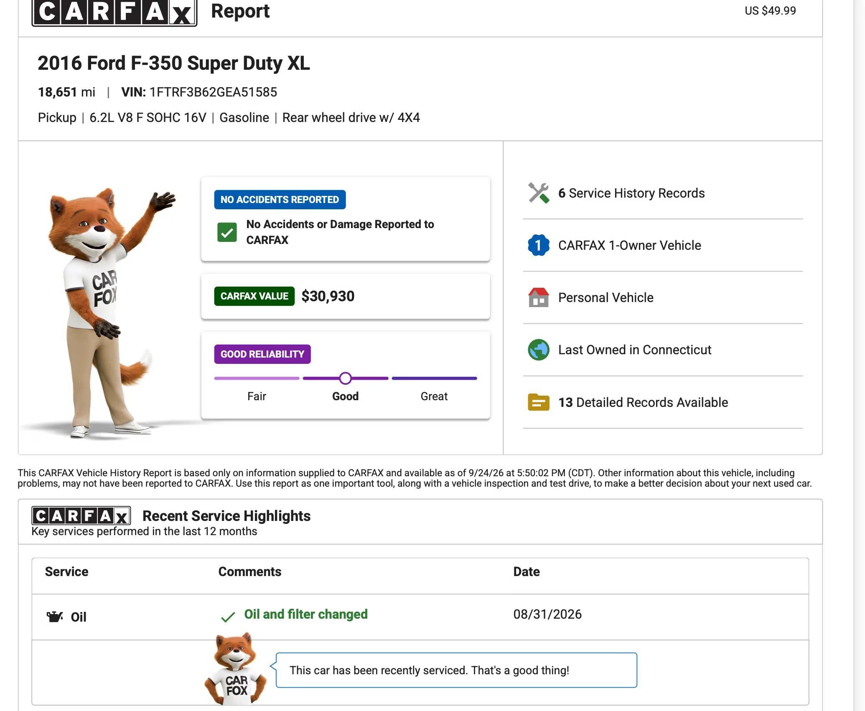Click the yellow folder Detailed Records icon

[539, 402]
